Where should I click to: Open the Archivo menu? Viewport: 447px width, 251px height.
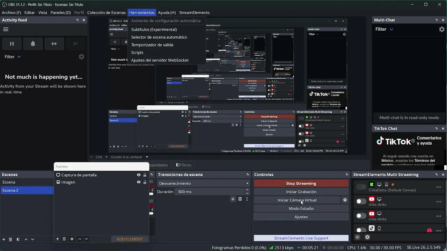(11, 13)
